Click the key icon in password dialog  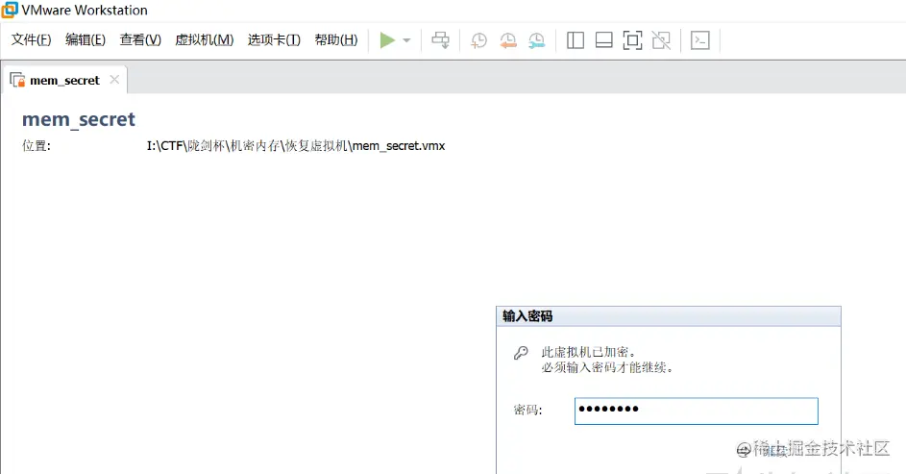tap(521, 353)
